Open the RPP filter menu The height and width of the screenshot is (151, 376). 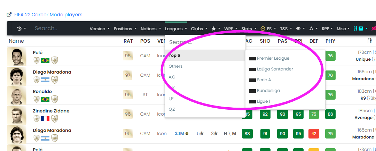point(327,29)
